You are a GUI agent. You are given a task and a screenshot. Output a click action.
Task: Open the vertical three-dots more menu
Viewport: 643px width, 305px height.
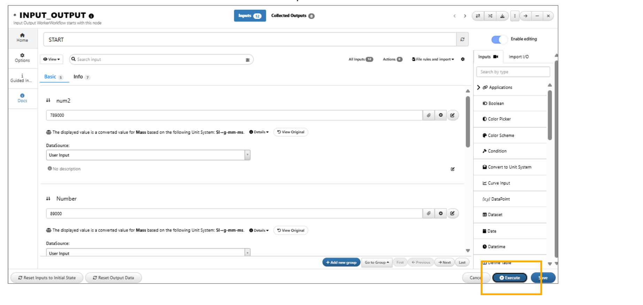pos(515,16)
